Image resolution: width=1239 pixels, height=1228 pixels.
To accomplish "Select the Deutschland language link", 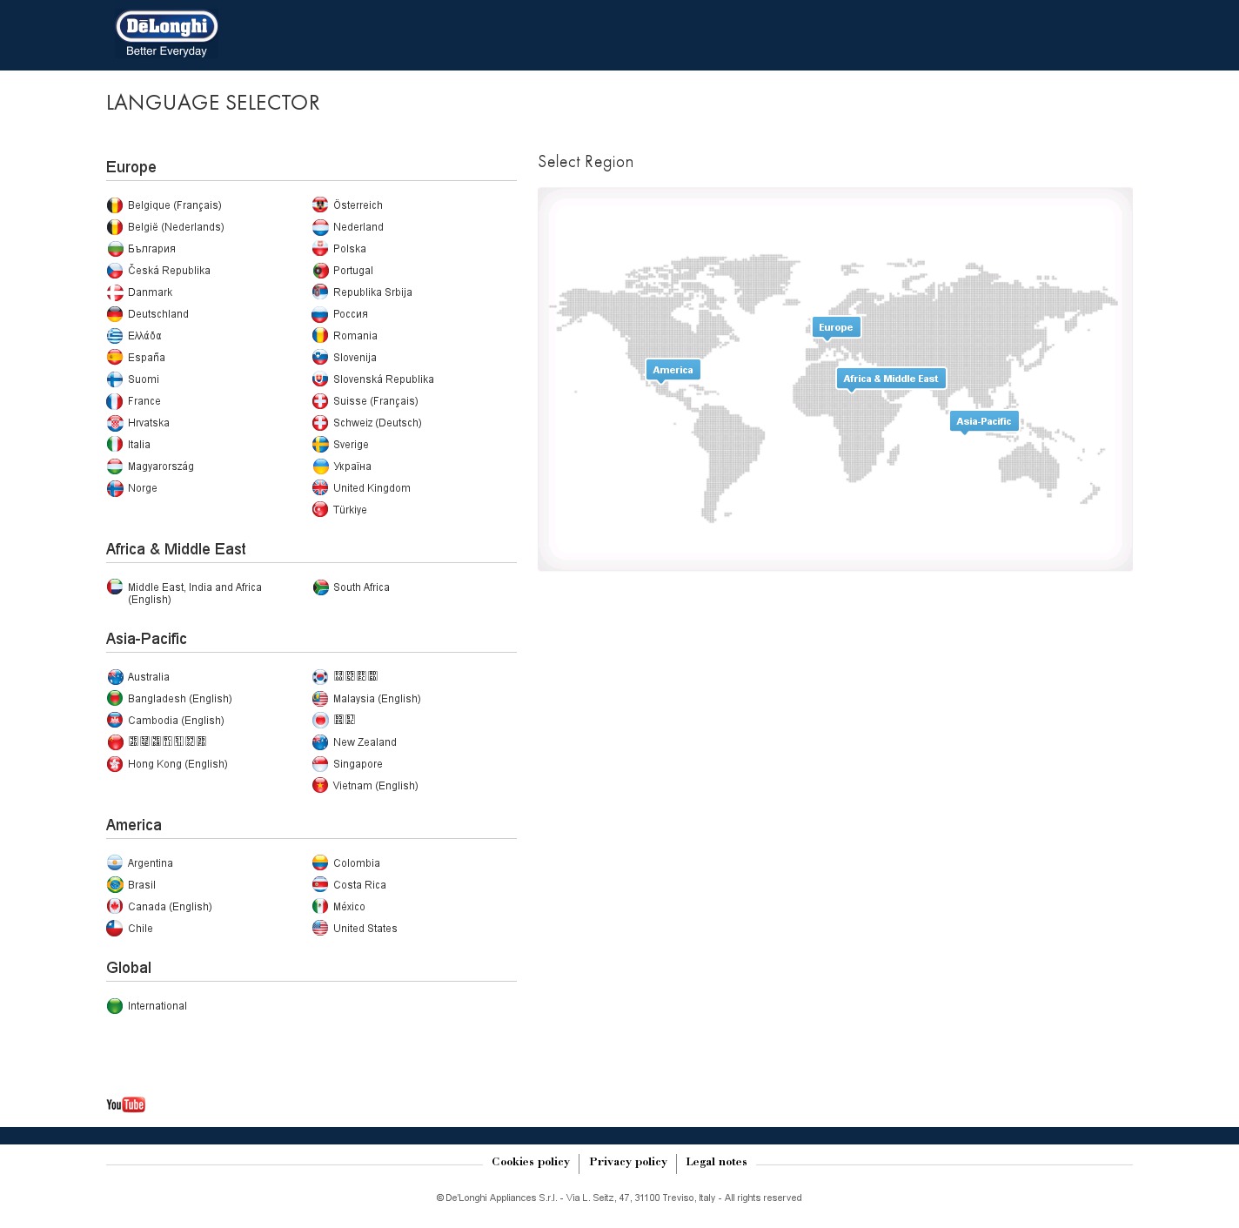I will click(x=157, y=314).
